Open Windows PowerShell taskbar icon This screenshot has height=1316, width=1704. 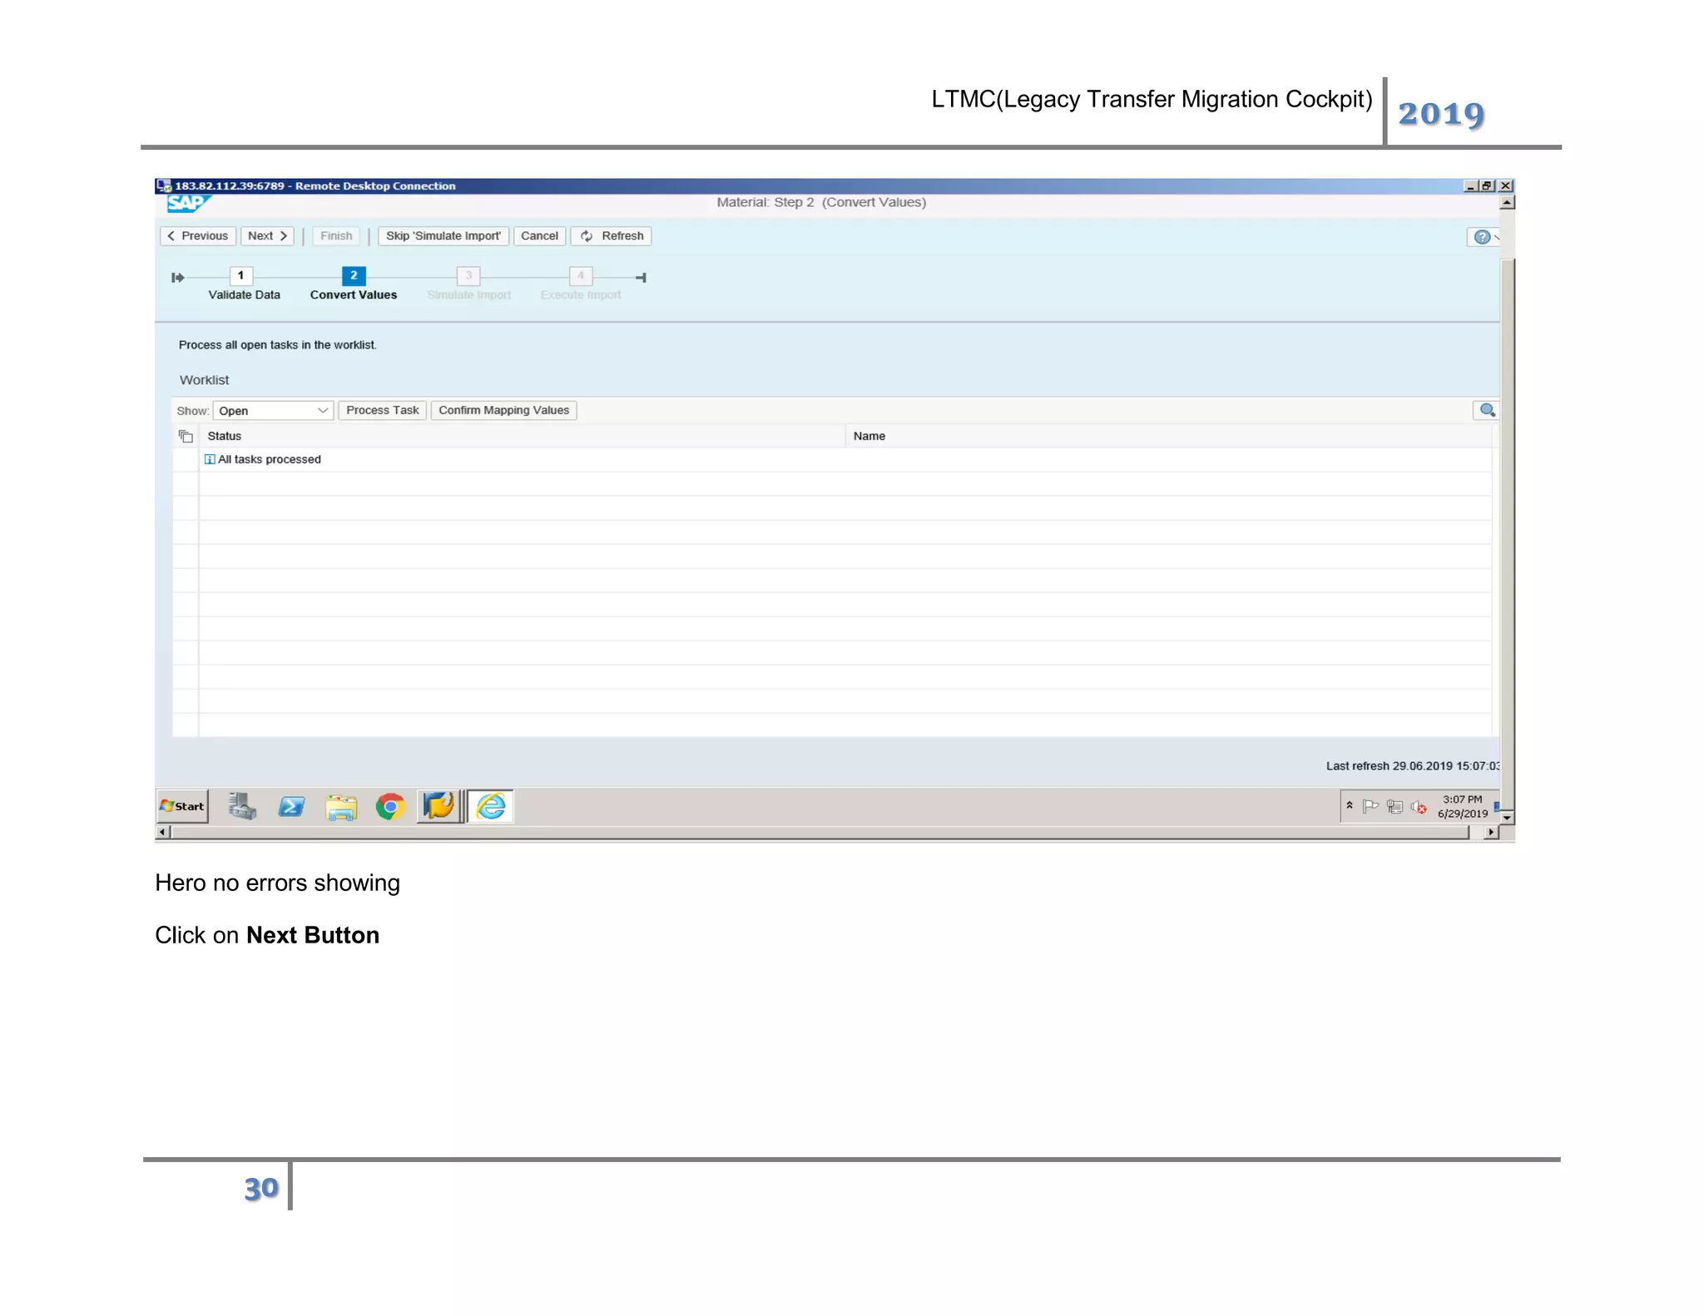(x=291, y=806)
